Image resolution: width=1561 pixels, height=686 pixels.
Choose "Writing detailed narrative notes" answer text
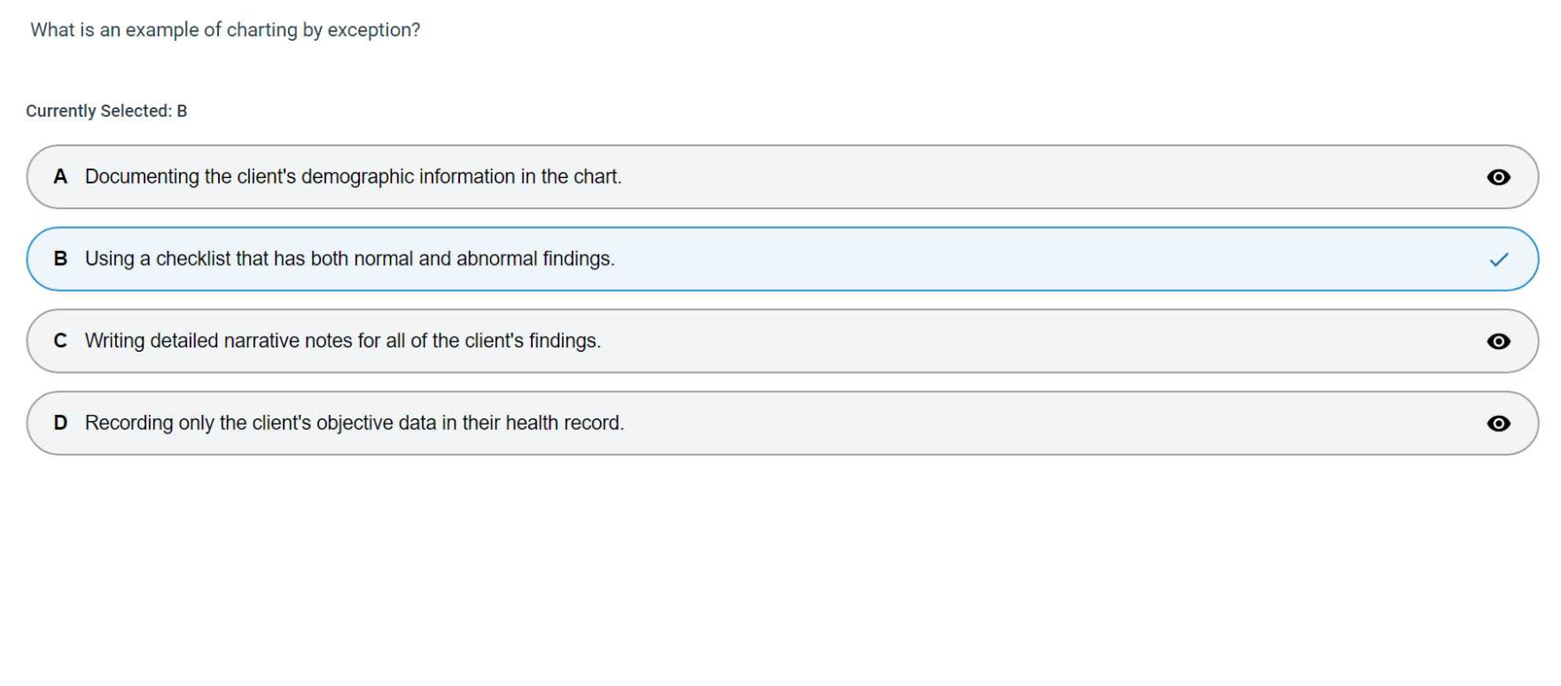coord(342,341)
